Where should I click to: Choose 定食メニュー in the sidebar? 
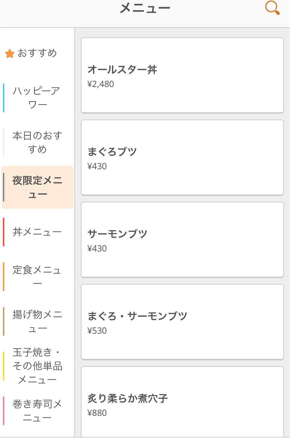click(37, 276)
